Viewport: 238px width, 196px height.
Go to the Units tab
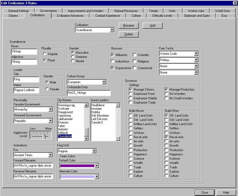coord(172,11)
